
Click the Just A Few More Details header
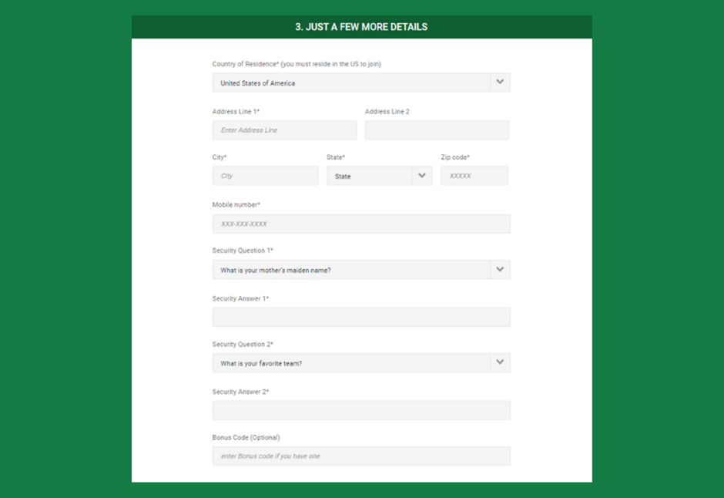point(361,27)
